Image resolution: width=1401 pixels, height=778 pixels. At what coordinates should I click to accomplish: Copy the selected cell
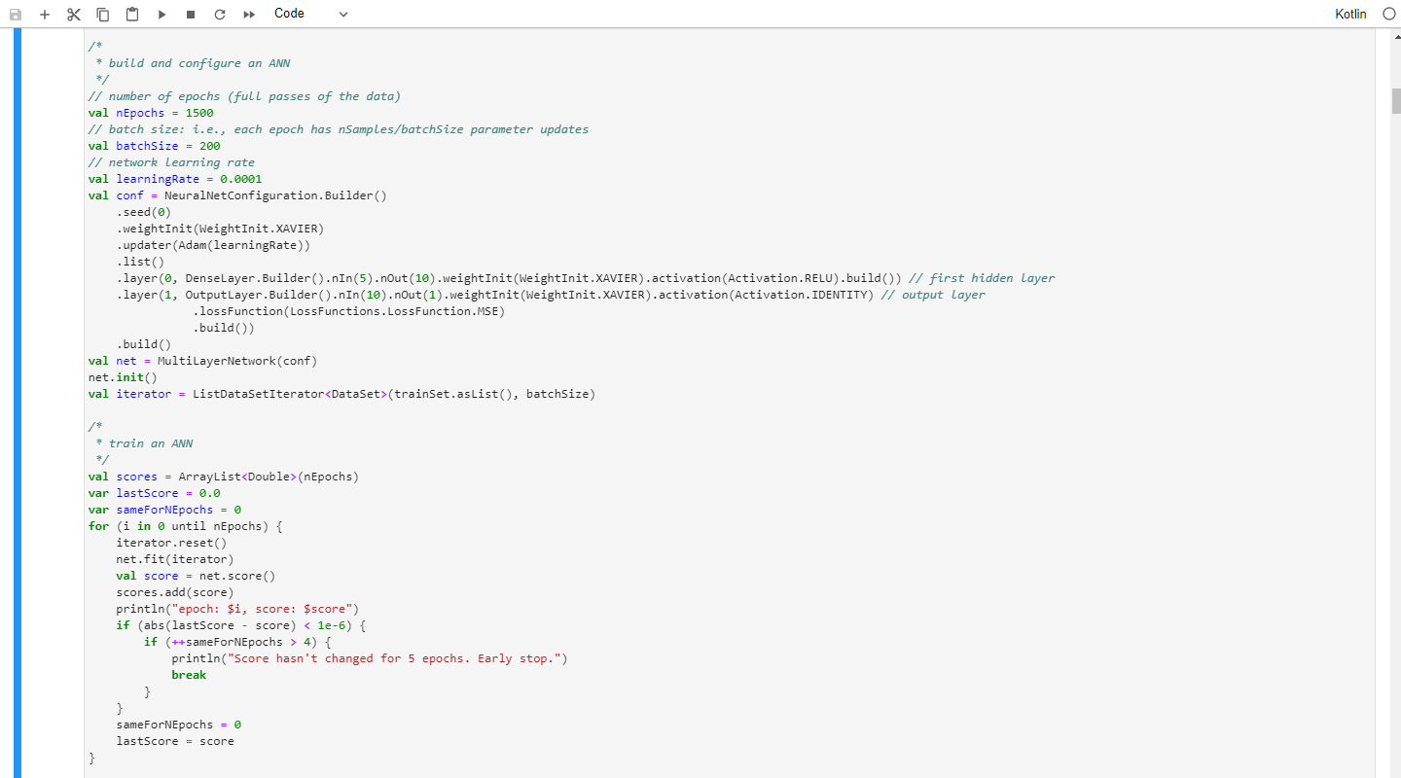pos(102,14)
